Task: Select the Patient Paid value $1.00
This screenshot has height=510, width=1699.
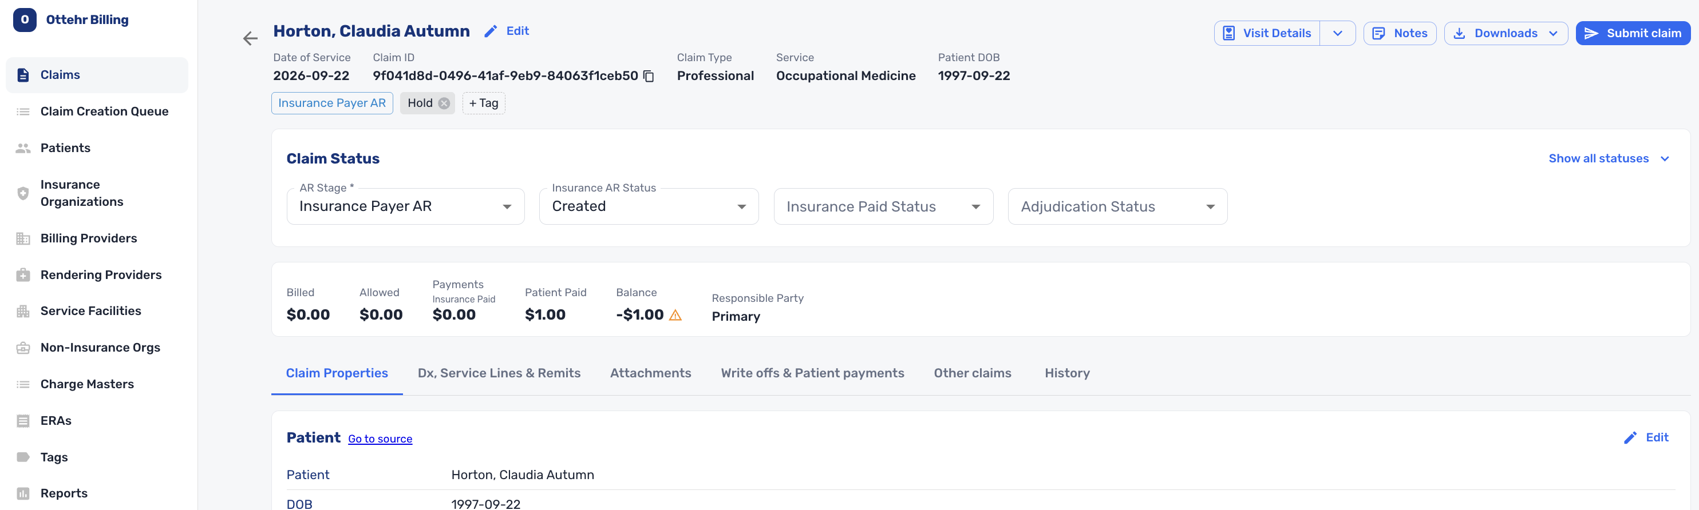Action: [545, 315]
